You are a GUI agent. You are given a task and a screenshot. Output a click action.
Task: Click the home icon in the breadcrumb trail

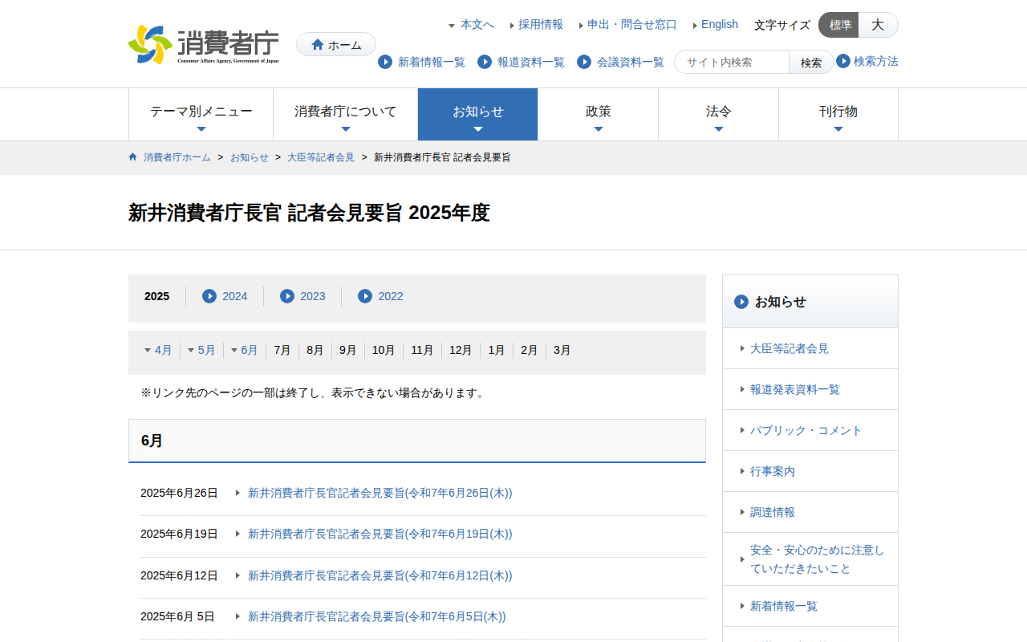(132, 156)
